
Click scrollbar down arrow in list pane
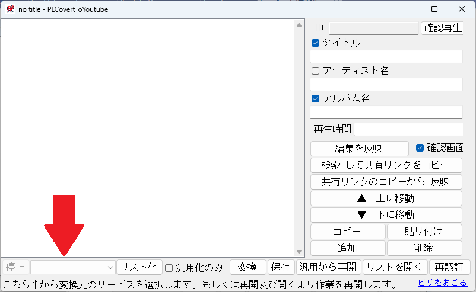[x=299, y=252]
